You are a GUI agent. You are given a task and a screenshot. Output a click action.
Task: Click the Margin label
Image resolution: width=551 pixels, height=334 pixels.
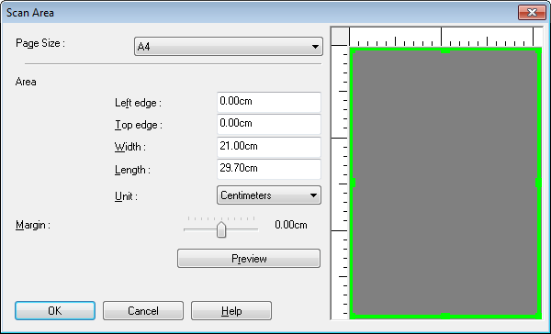33,225
